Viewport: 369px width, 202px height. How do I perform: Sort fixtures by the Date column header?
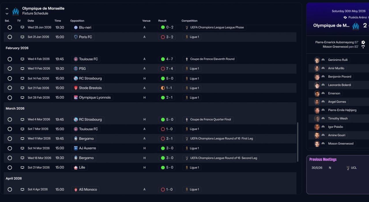coord(31,21)
